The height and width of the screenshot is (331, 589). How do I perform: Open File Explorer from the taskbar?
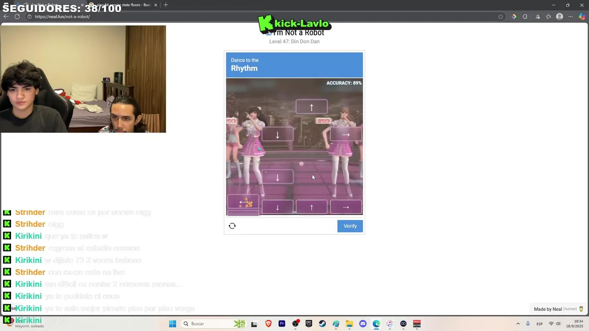(349, 324)
